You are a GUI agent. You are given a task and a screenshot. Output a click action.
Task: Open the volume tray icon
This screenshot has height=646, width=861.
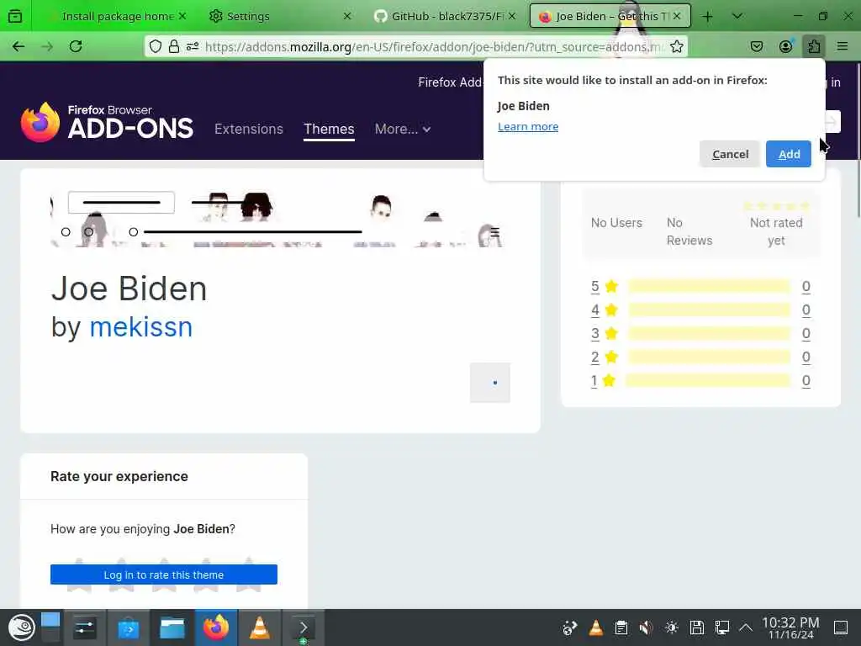(x=647, y=627)
